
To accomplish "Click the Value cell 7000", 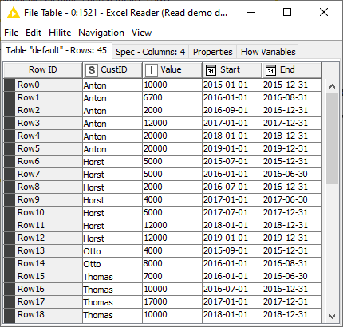I will (172, 277).
